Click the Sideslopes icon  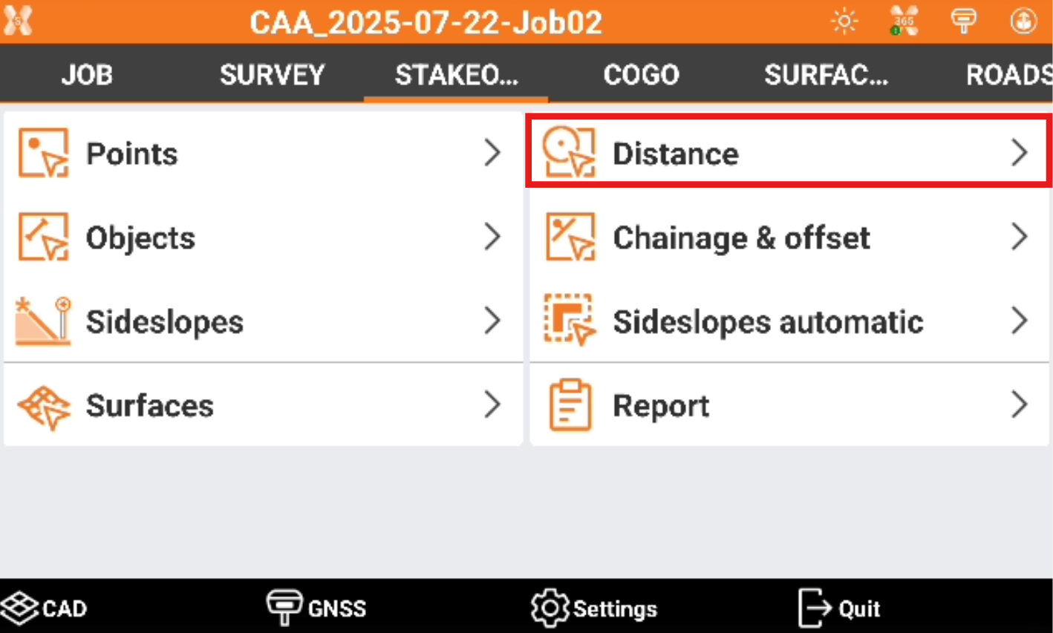tap(43, 321)
